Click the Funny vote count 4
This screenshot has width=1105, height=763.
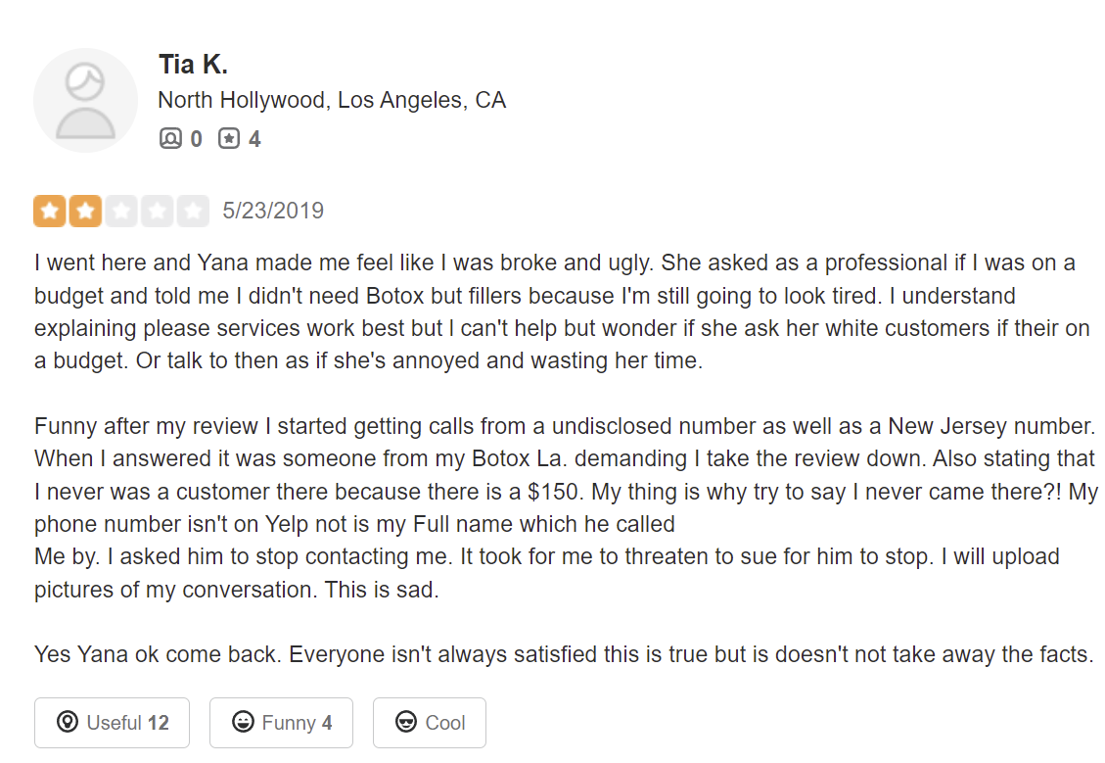327,723
